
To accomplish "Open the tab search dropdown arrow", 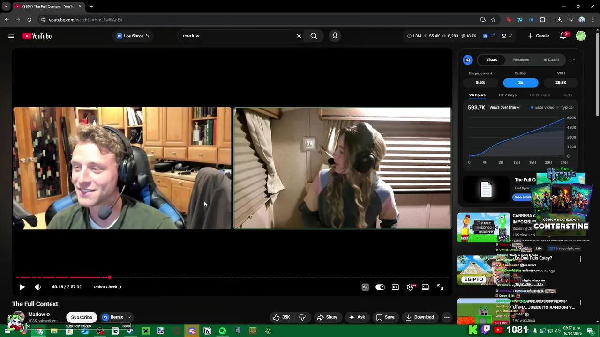I will point(6,6).
